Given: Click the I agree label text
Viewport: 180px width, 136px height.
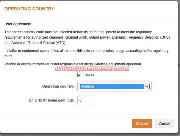Looking at the screenshot, I should pyautogui.click(x=89, y=75).
